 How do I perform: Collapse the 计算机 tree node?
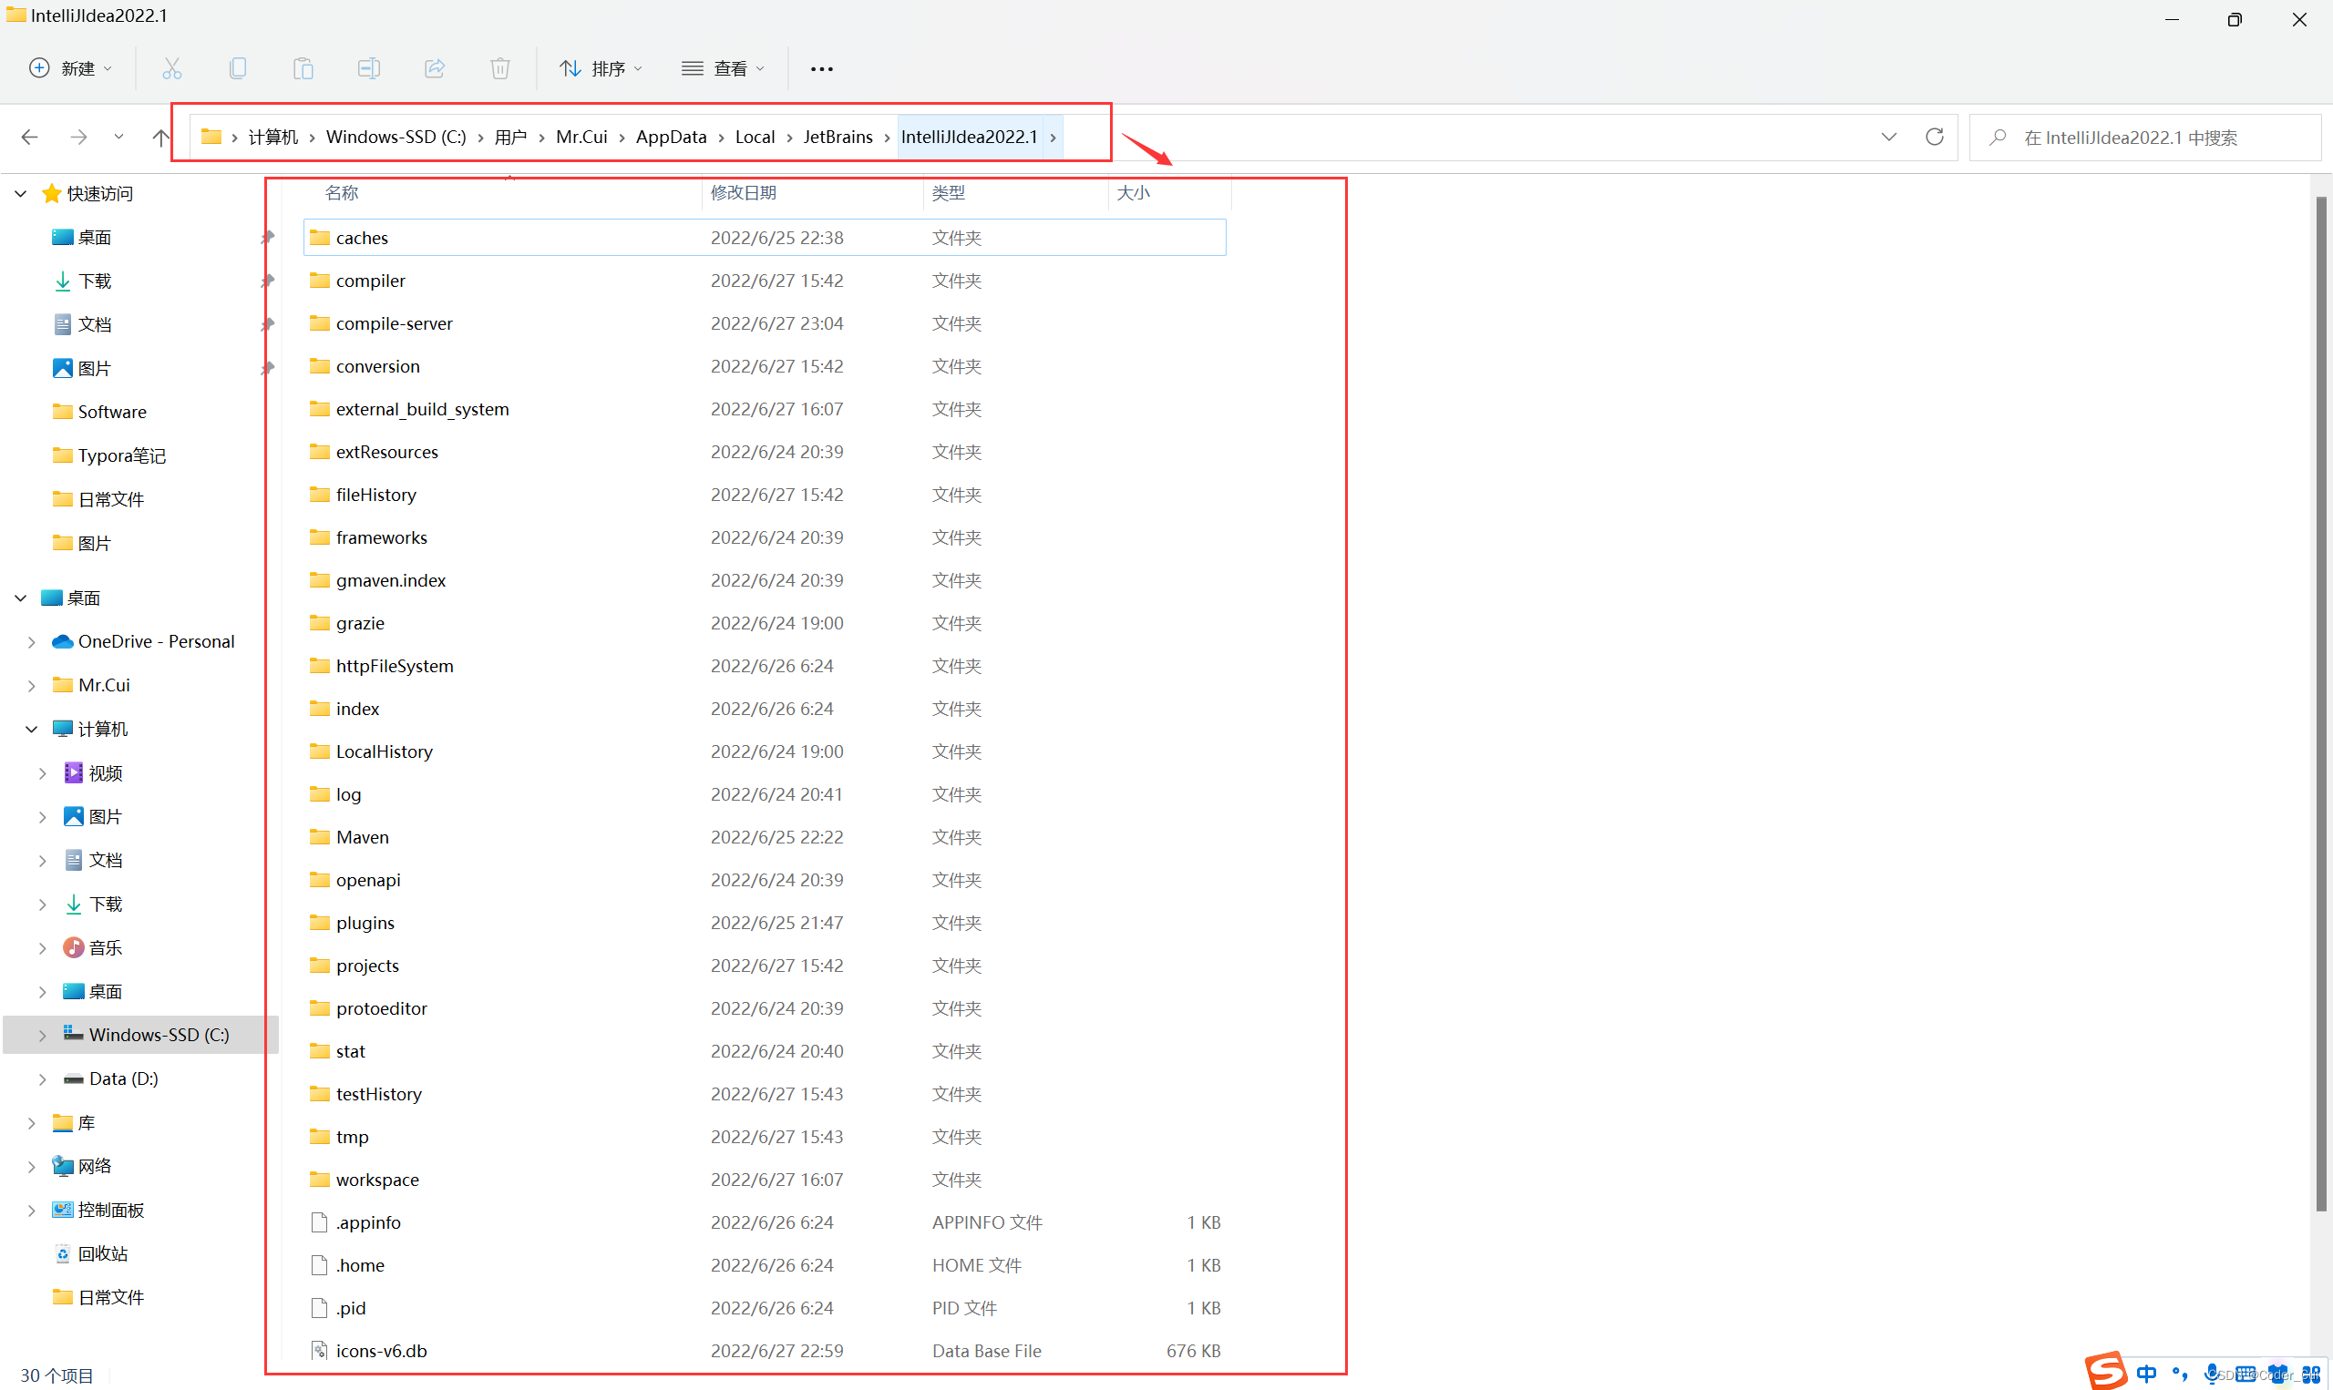click(x=31, y=729)
